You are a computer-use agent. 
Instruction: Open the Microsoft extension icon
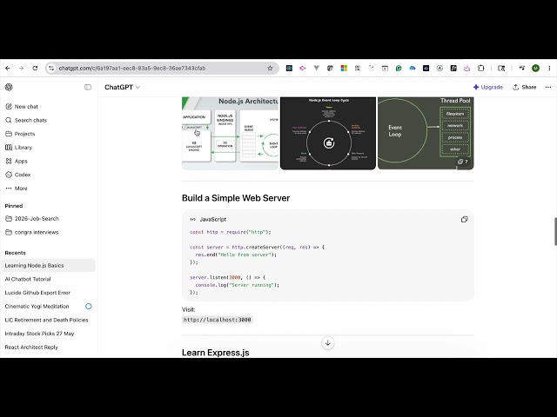(344, 68)
